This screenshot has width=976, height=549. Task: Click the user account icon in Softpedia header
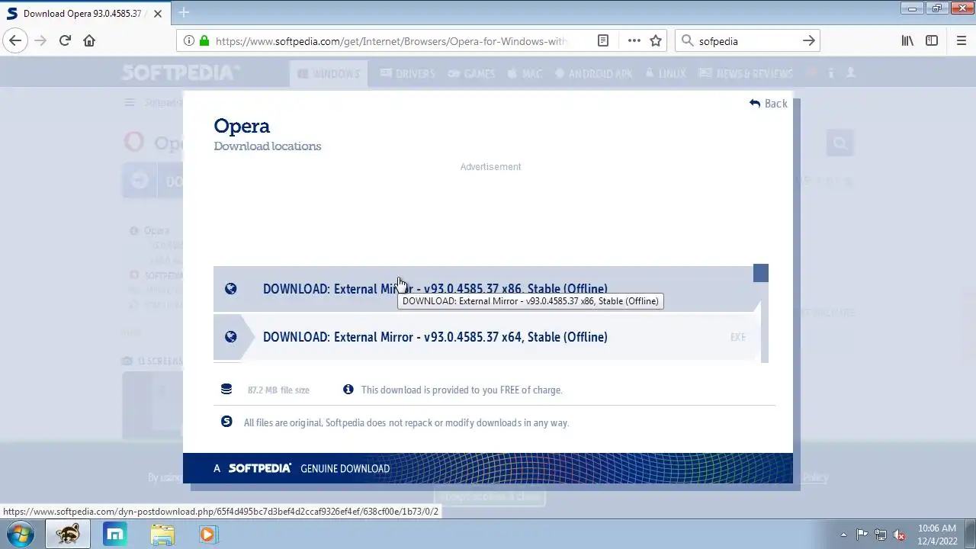click(851, 73)
